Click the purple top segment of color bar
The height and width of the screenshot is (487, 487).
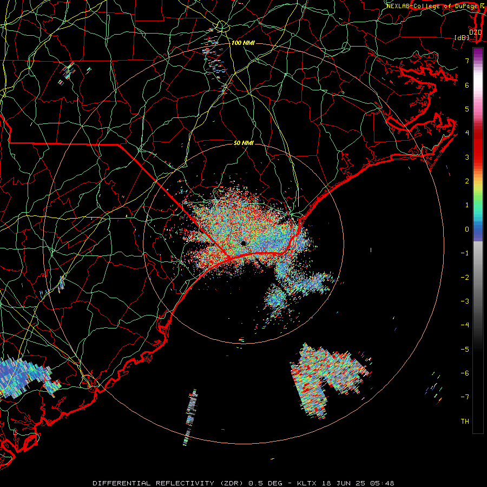coord(478,52)
